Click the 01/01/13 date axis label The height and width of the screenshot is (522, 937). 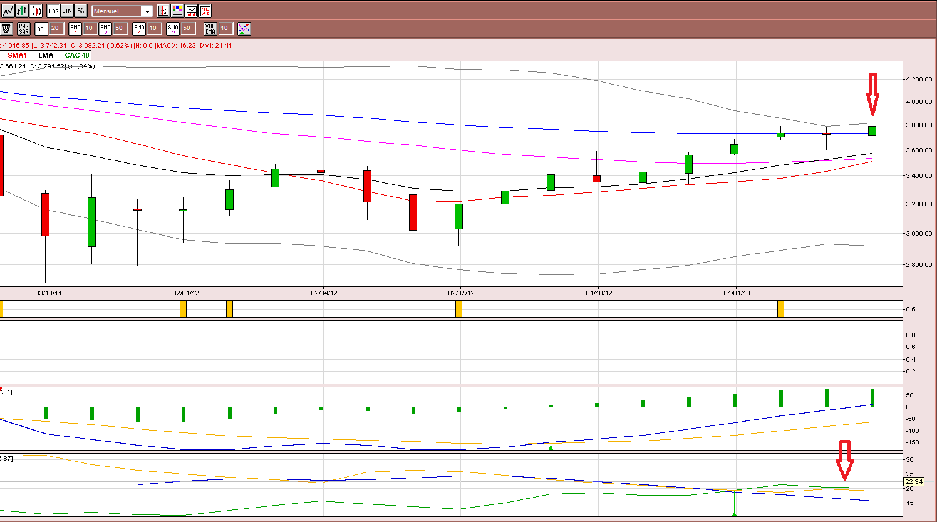tap(737, 293)
